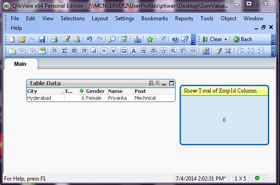Viewport: 280px width, 185px height.
Task: Open the Selections menu
Action: [x=72, y=18]
